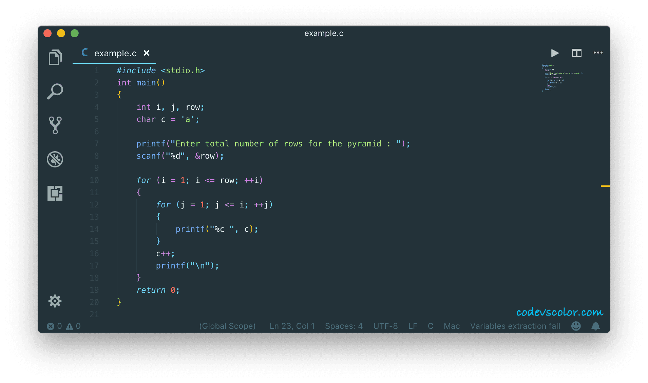This screenshot has width=648, height=383.
Task: Open the Manage gear icon
Action: pyautogui.click(x=55, y=301)
